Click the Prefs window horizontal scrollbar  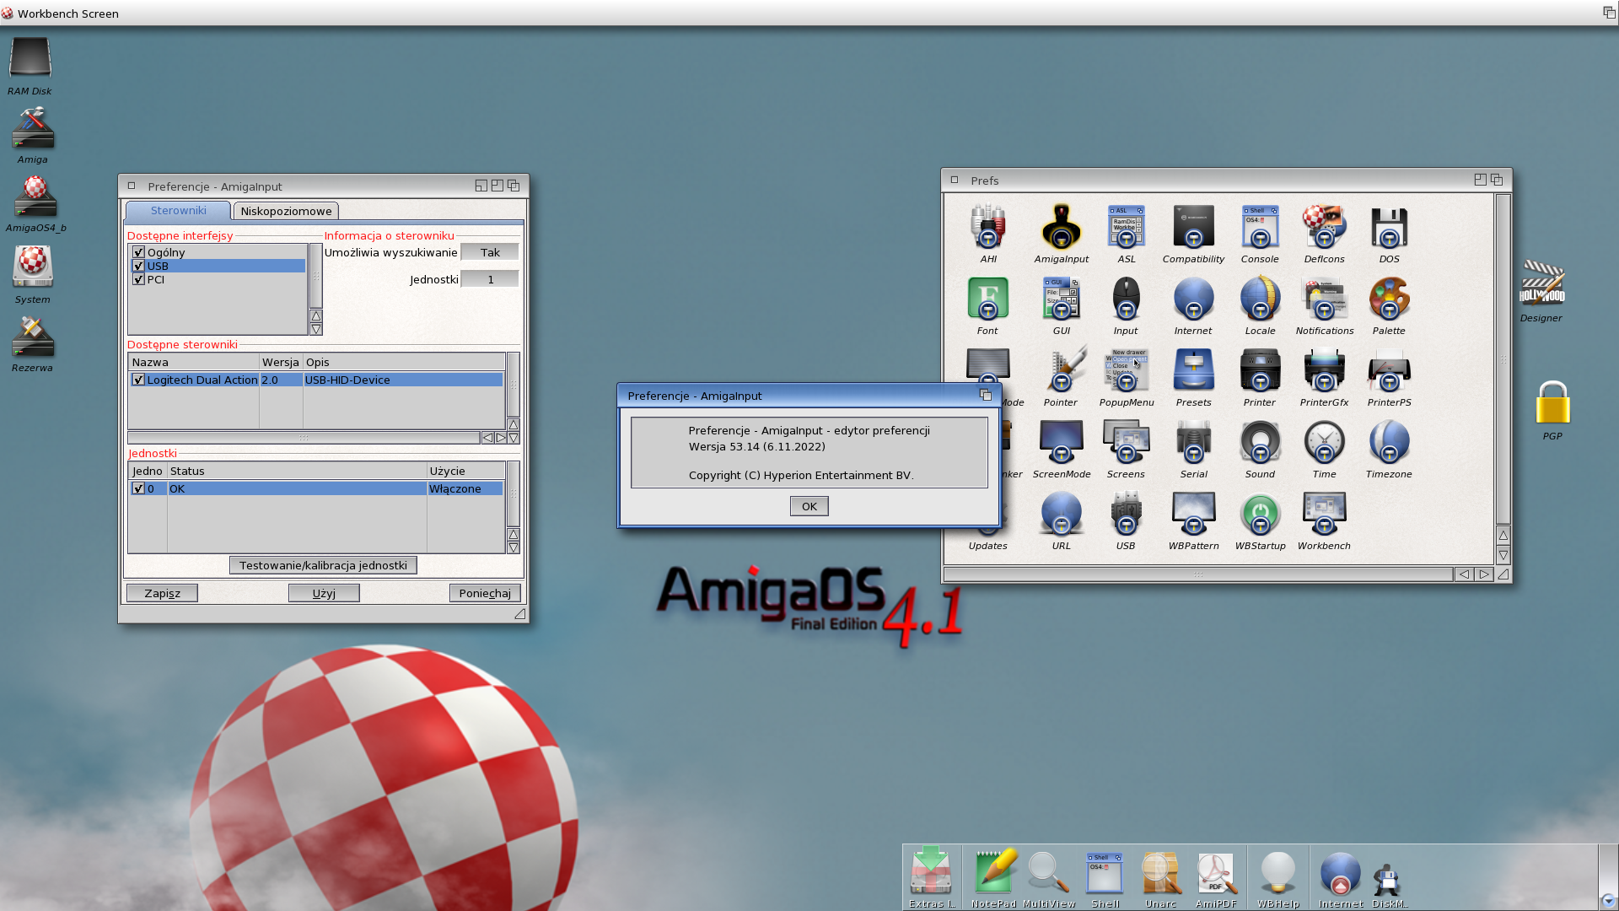pos(1197,574)
